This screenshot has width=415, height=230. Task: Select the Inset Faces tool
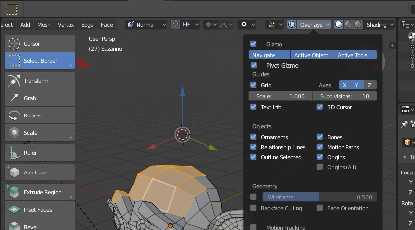tap(40, 210)
